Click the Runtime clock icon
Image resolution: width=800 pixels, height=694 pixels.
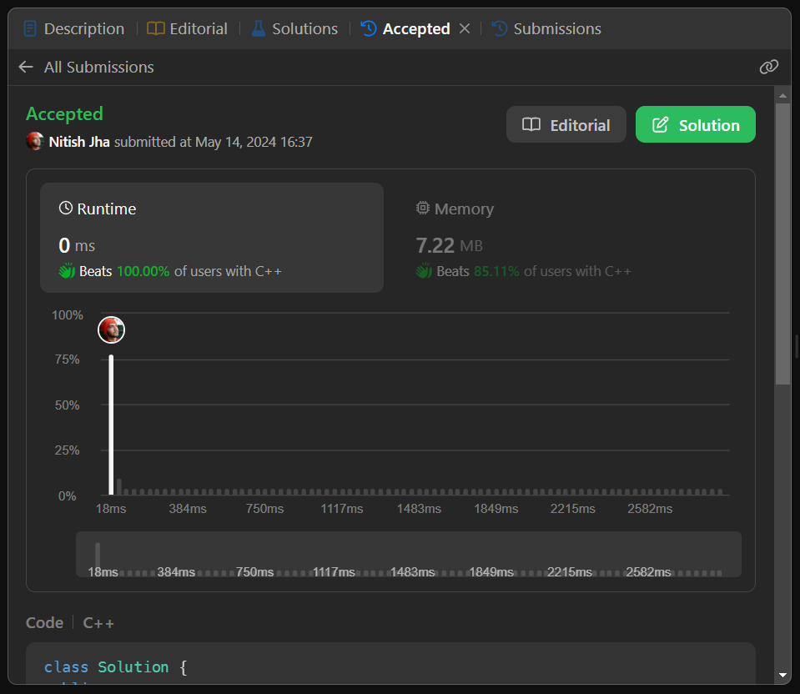click(x=66, y=209)
